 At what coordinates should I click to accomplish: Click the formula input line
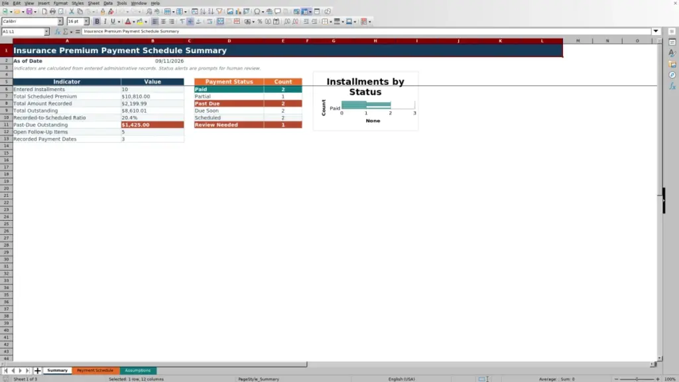[x=366, y=31]
